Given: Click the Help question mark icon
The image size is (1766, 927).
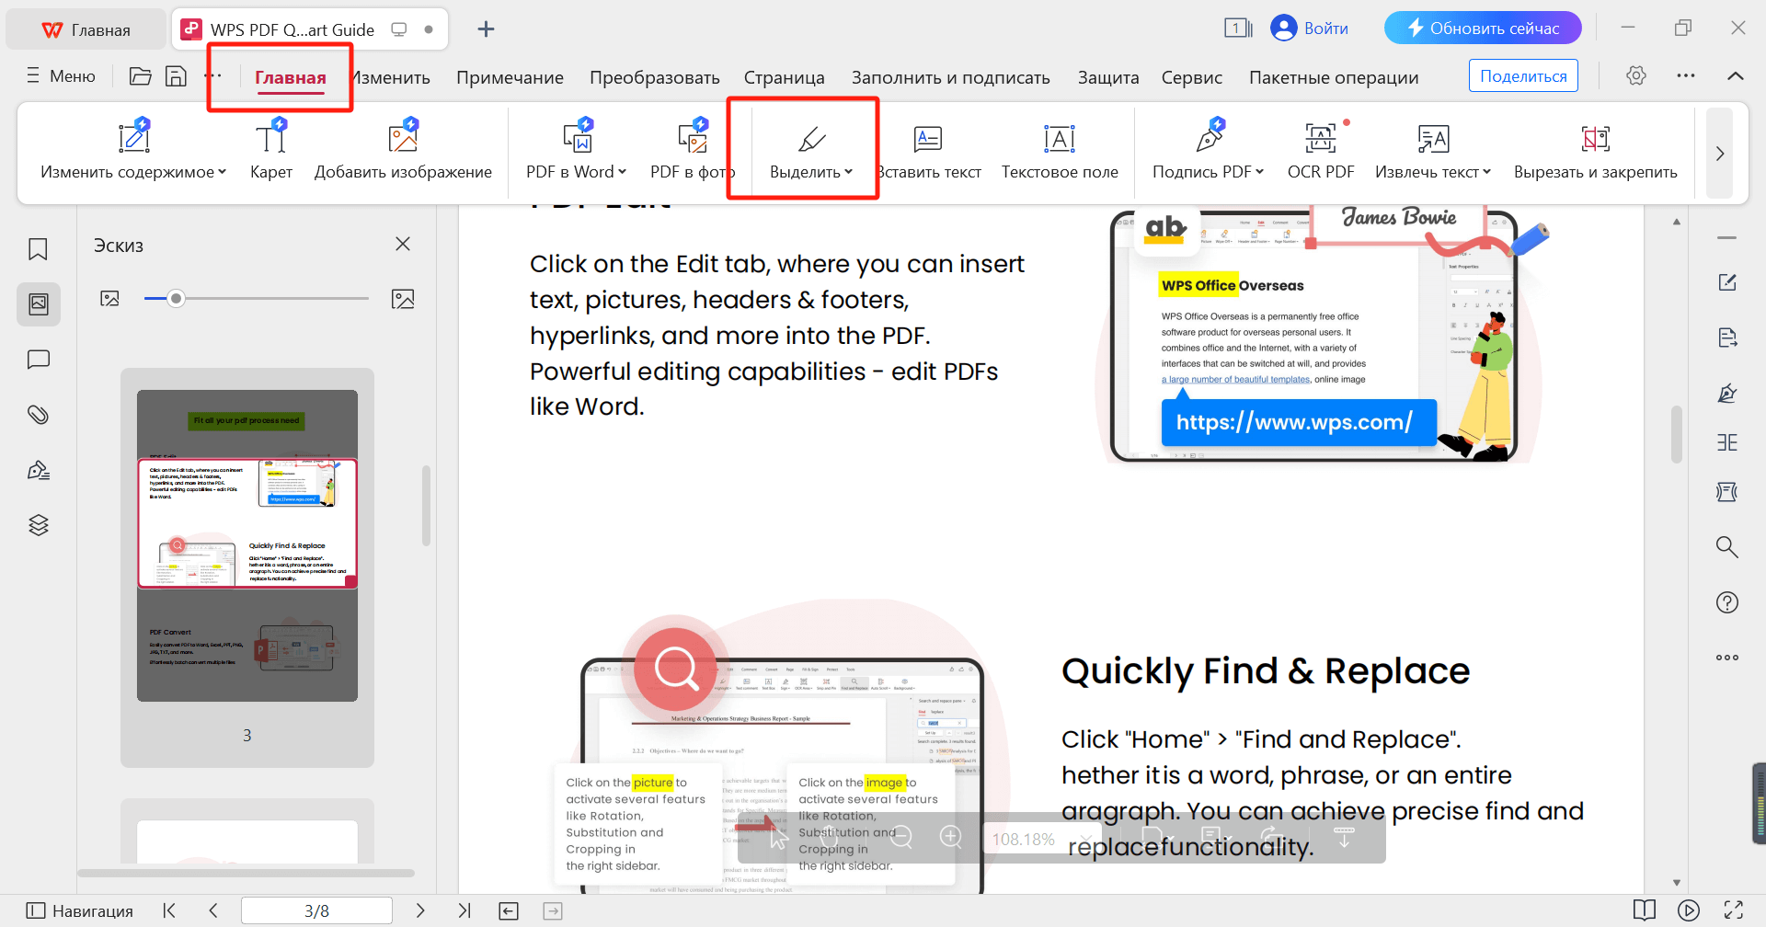Looking at the screenshot, I should click(1727, 601).
